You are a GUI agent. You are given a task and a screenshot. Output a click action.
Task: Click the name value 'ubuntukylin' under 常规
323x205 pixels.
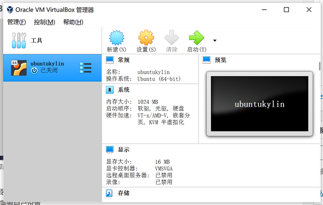coord(153,72)
